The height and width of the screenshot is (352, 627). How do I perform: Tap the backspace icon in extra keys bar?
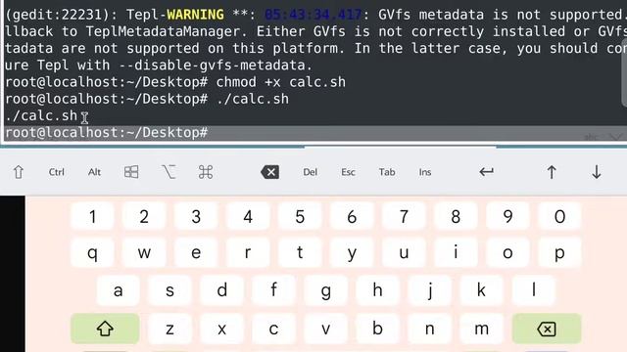[x=270, y=172]
